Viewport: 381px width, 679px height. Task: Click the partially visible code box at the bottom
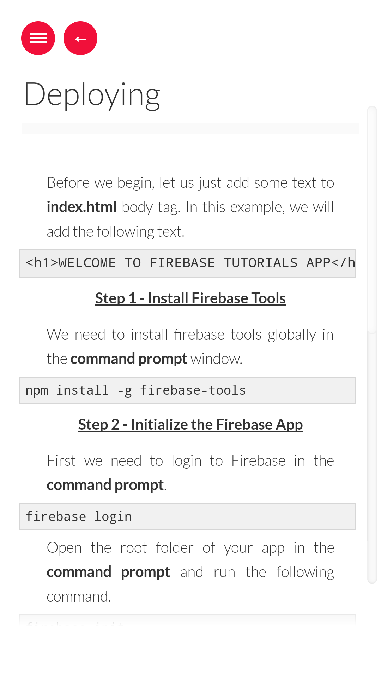(x=187, y=620)
